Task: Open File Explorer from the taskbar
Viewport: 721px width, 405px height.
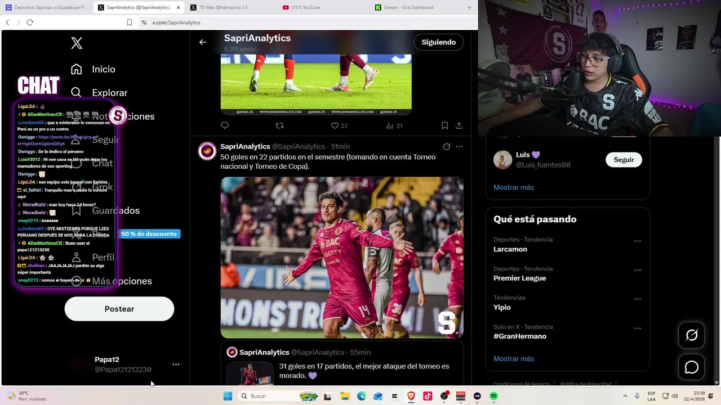Action: tap(345, 396)
